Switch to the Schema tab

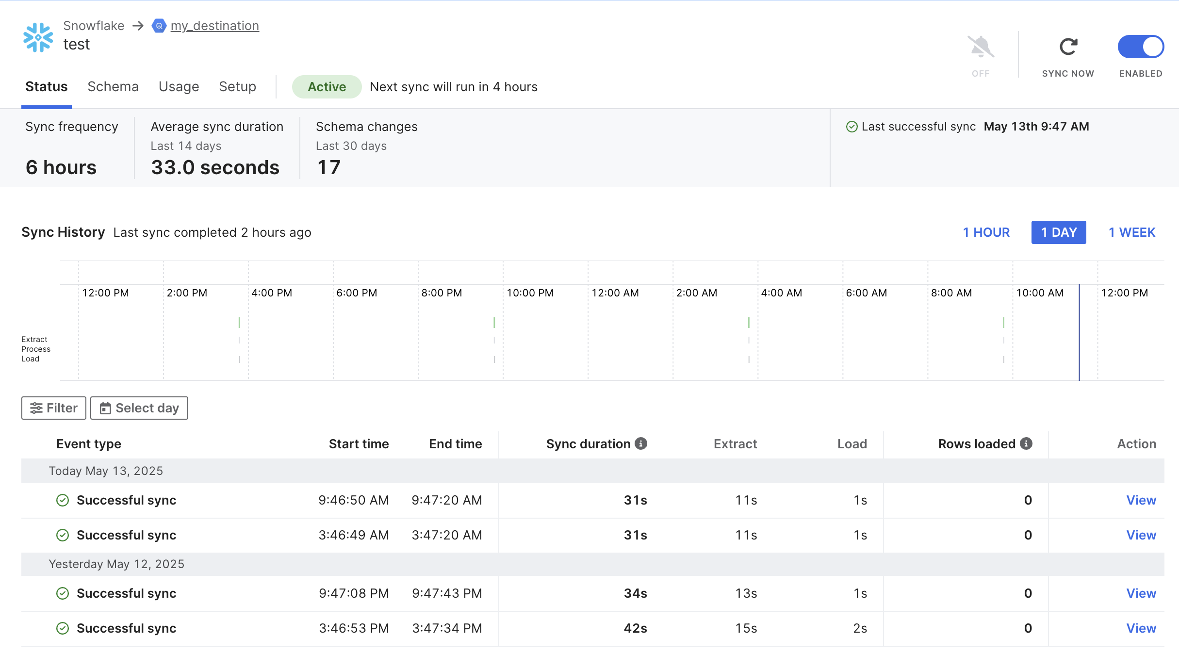(113, 86)
